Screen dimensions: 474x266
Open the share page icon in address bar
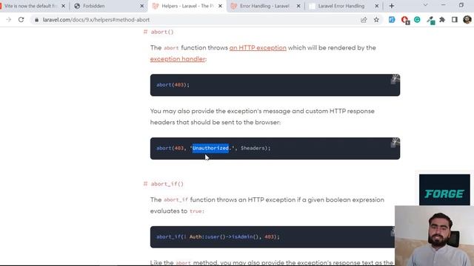tap(364, 20)
